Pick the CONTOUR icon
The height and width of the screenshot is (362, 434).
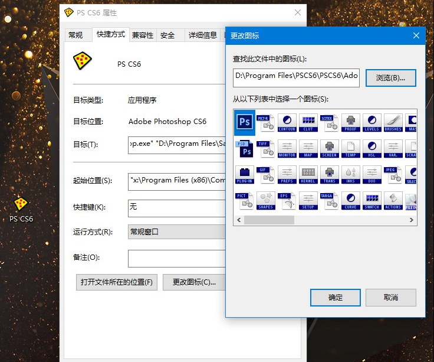287,122
